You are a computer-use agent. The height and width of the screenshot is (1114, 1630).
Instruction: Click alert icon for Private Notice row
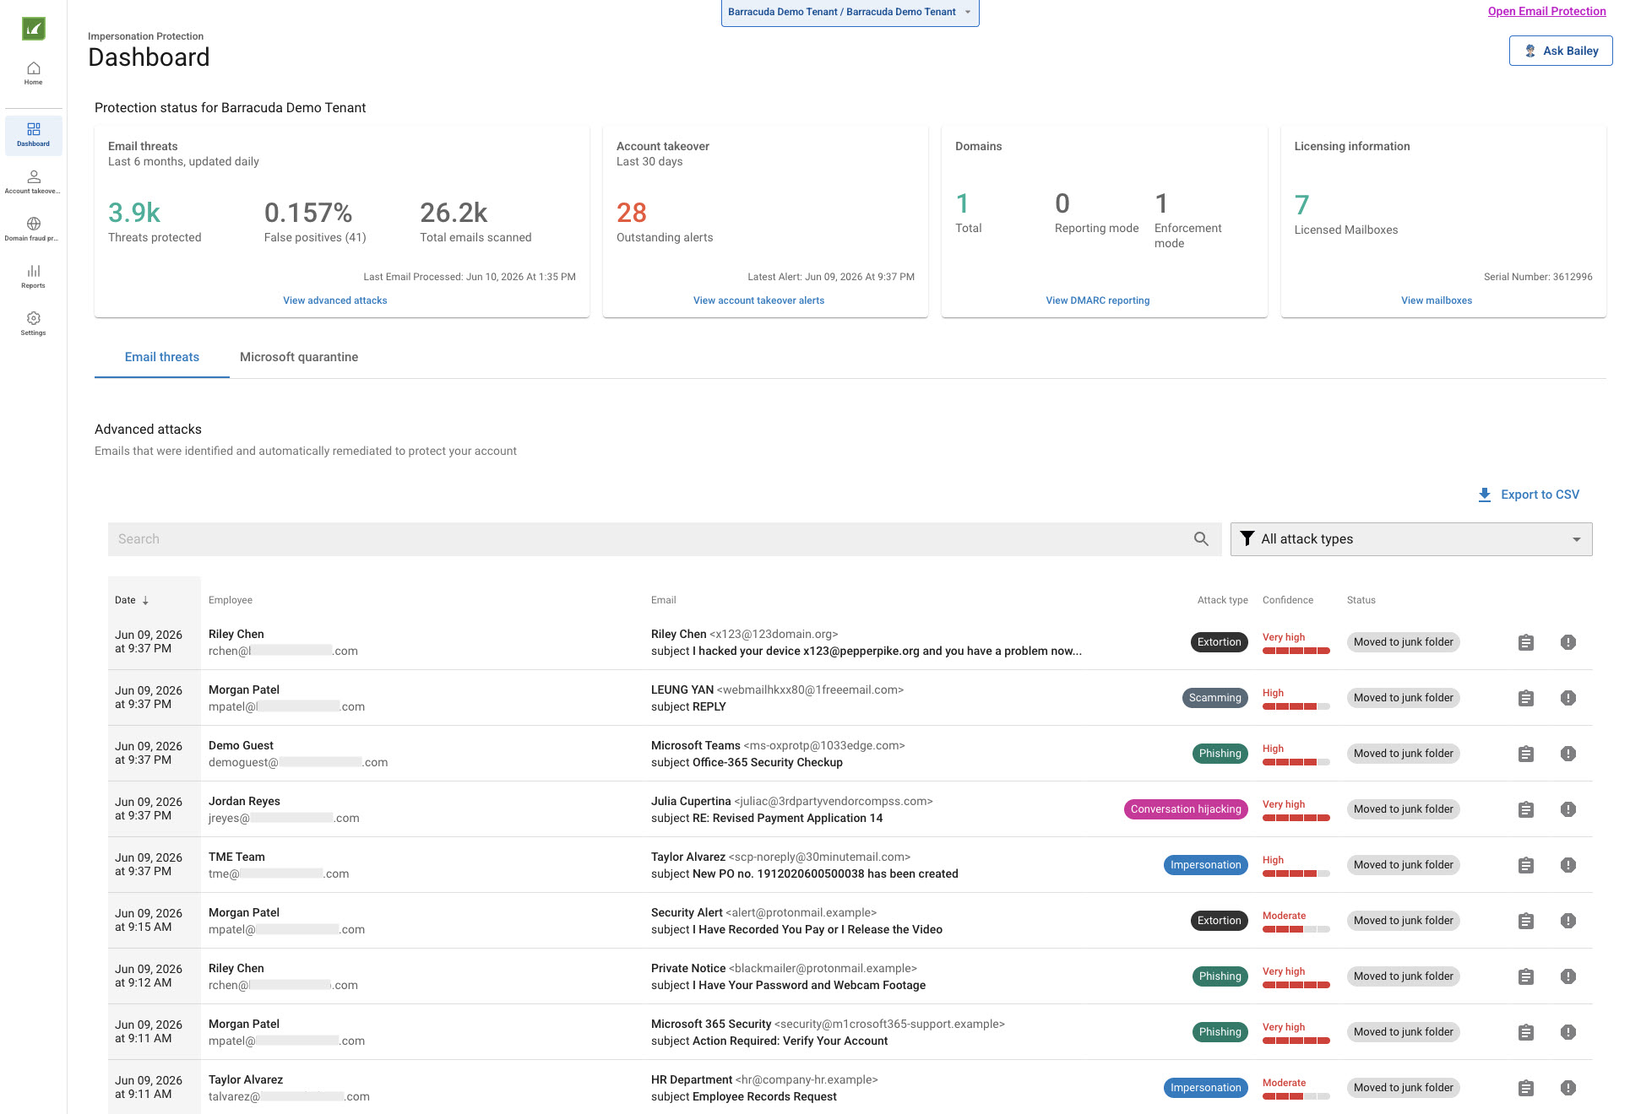pyautogui.click(x=1568, y=976)
